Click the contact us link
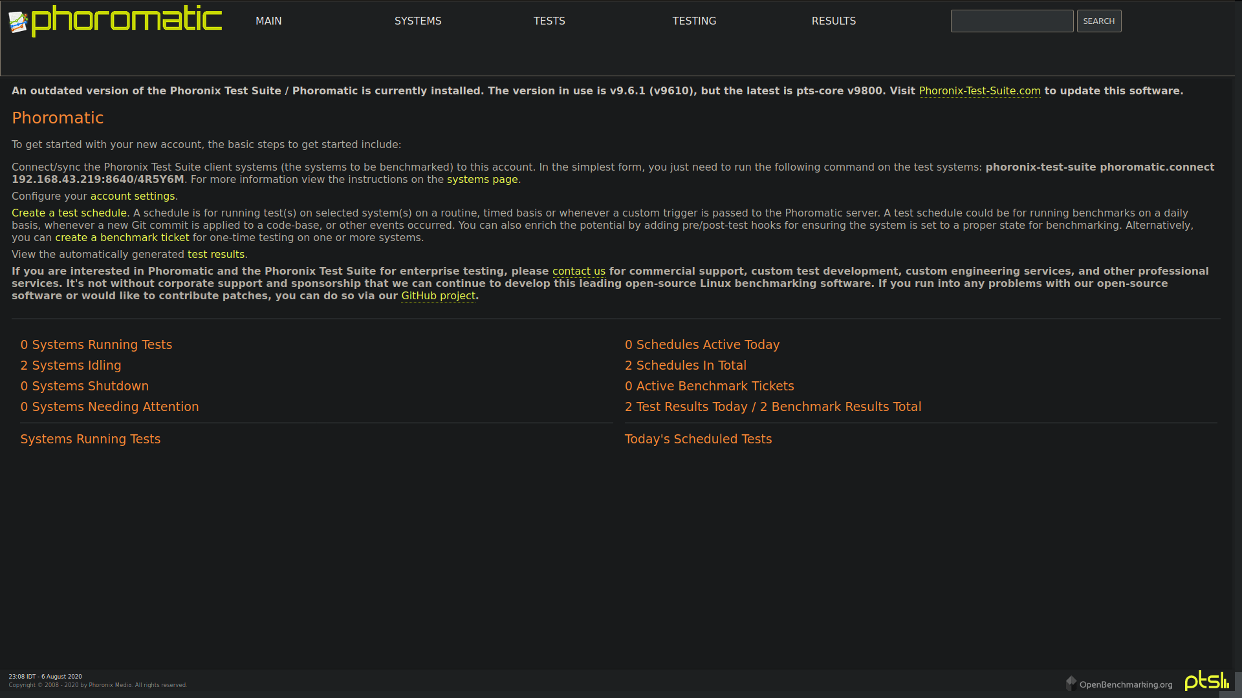The width and height of the screenshot is (1242, 698). pyautogui.click(x=578, y=271)
